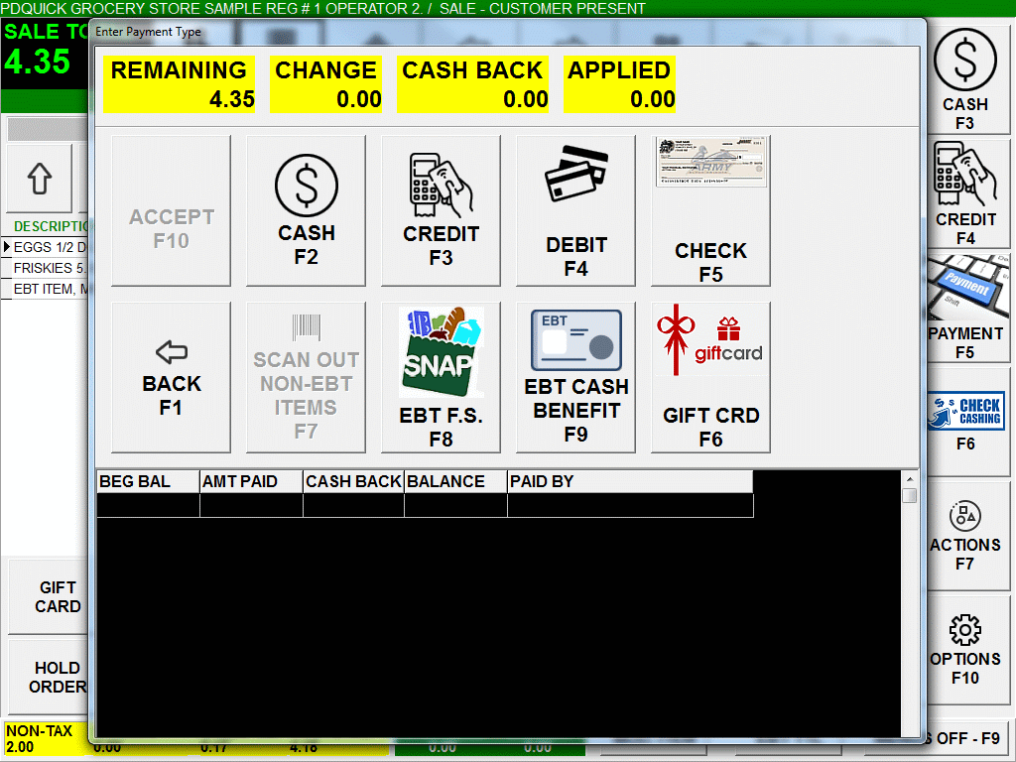The width and height of the screenshot is (1016, 762).
Task: Click the PAID BY column header
Action: tap(629, 481)
